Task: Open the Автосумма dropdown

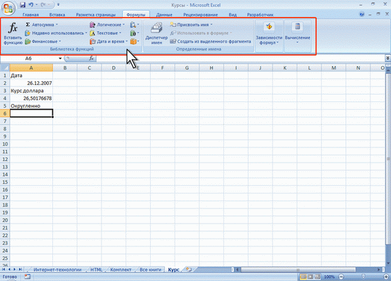Action: pyautogui.click(x=42, y=25)
